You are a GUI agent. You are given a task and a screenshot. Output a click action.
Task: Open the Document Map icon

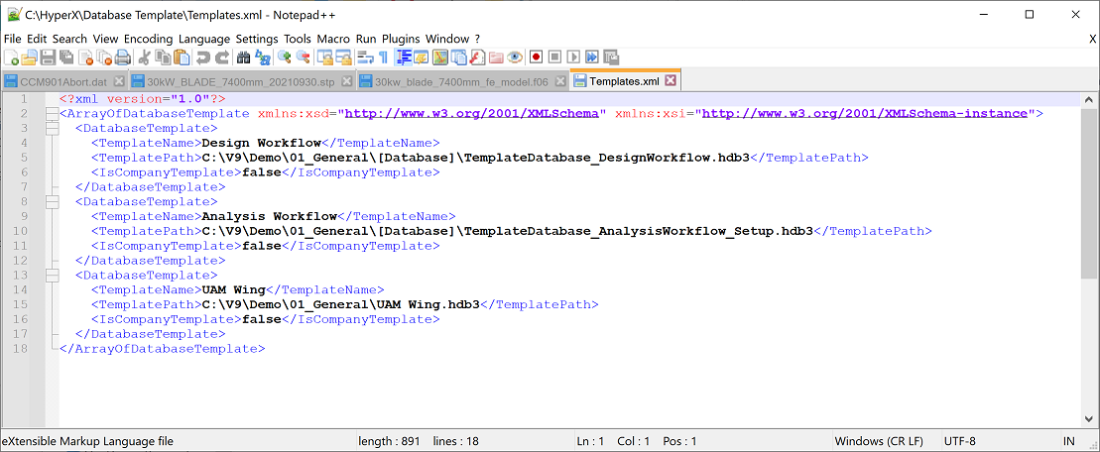pos(439,56)
